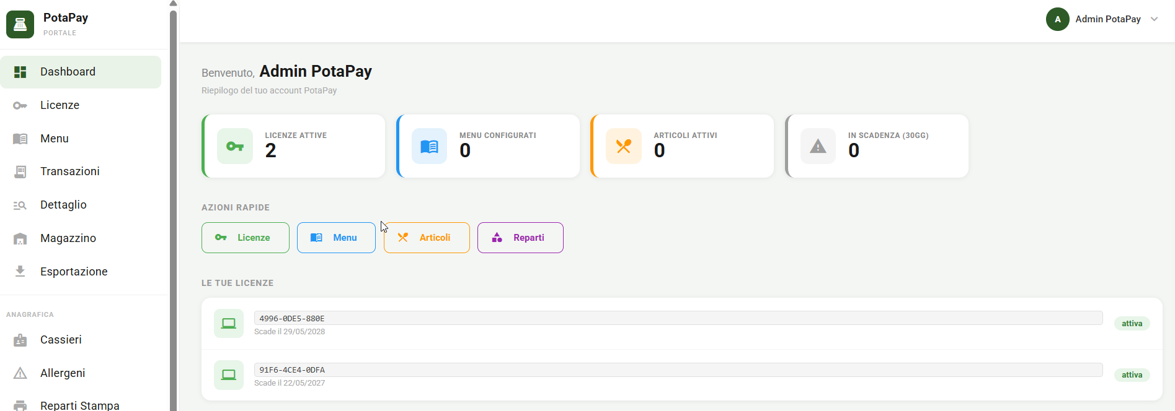Click the attiva badge for license 4996-0DE5-880E
This screenshot has width=1175, height=411.
pyautogui.click(x=1132, y=324)
